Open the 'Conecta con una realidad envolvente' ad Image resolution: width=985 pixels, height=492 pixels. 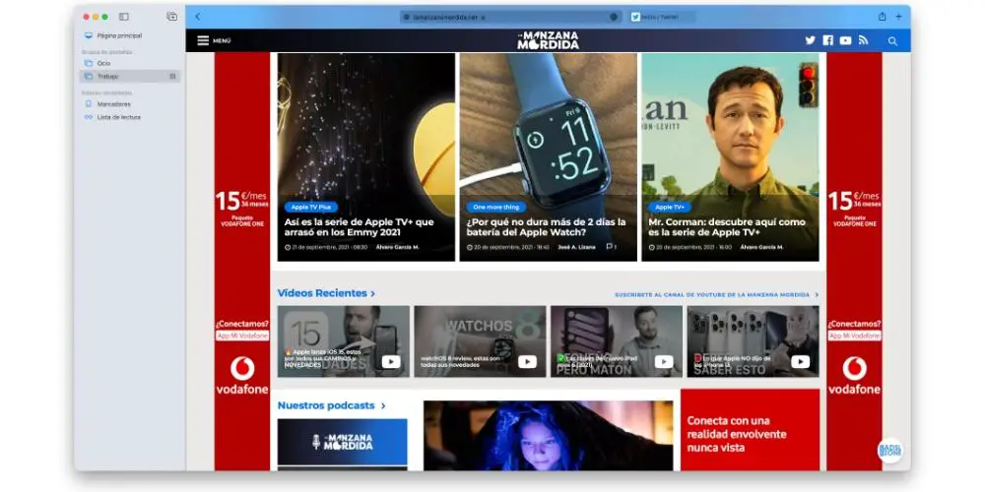click(x=750, y=429)
